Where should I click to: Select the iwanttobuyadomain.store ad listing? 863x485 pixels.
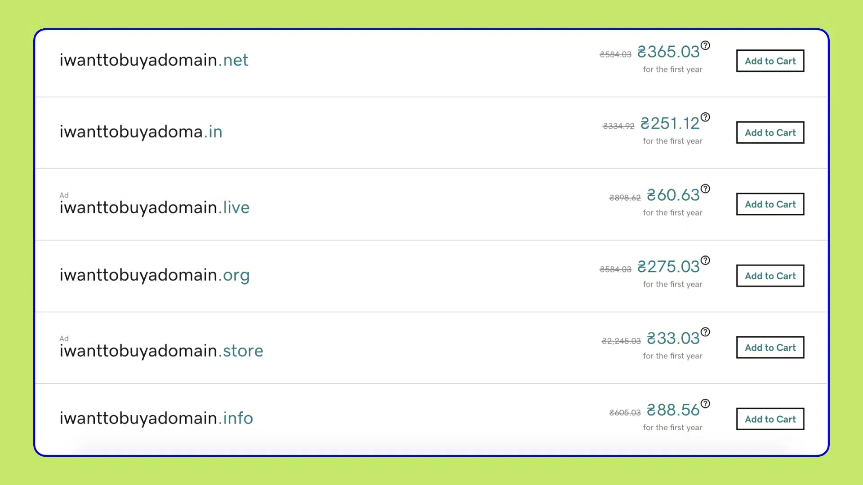pyautogui.click(x=161, y=351)
